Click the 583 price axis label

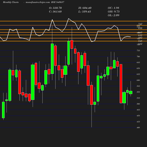point(138,86)
